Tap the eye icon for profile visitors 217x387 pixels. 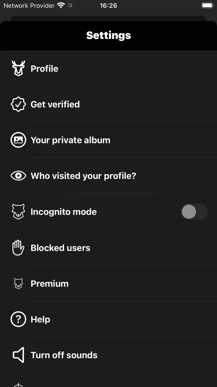pos(18,176)
